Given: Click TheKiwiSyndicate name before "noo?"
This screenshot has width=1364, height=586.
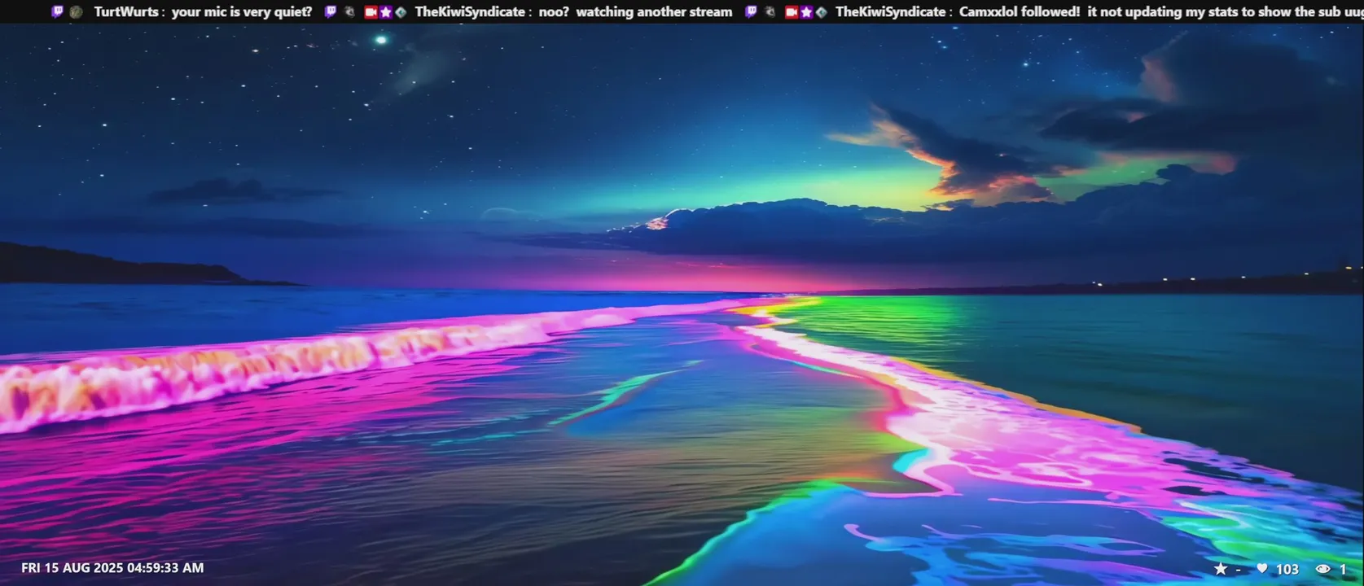Looking at the screenshot, I should 470,12.
